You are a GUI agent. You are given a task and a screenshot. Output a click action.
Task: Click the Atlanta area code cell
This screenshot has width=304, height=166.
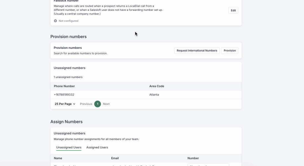[x=154, y=95]
